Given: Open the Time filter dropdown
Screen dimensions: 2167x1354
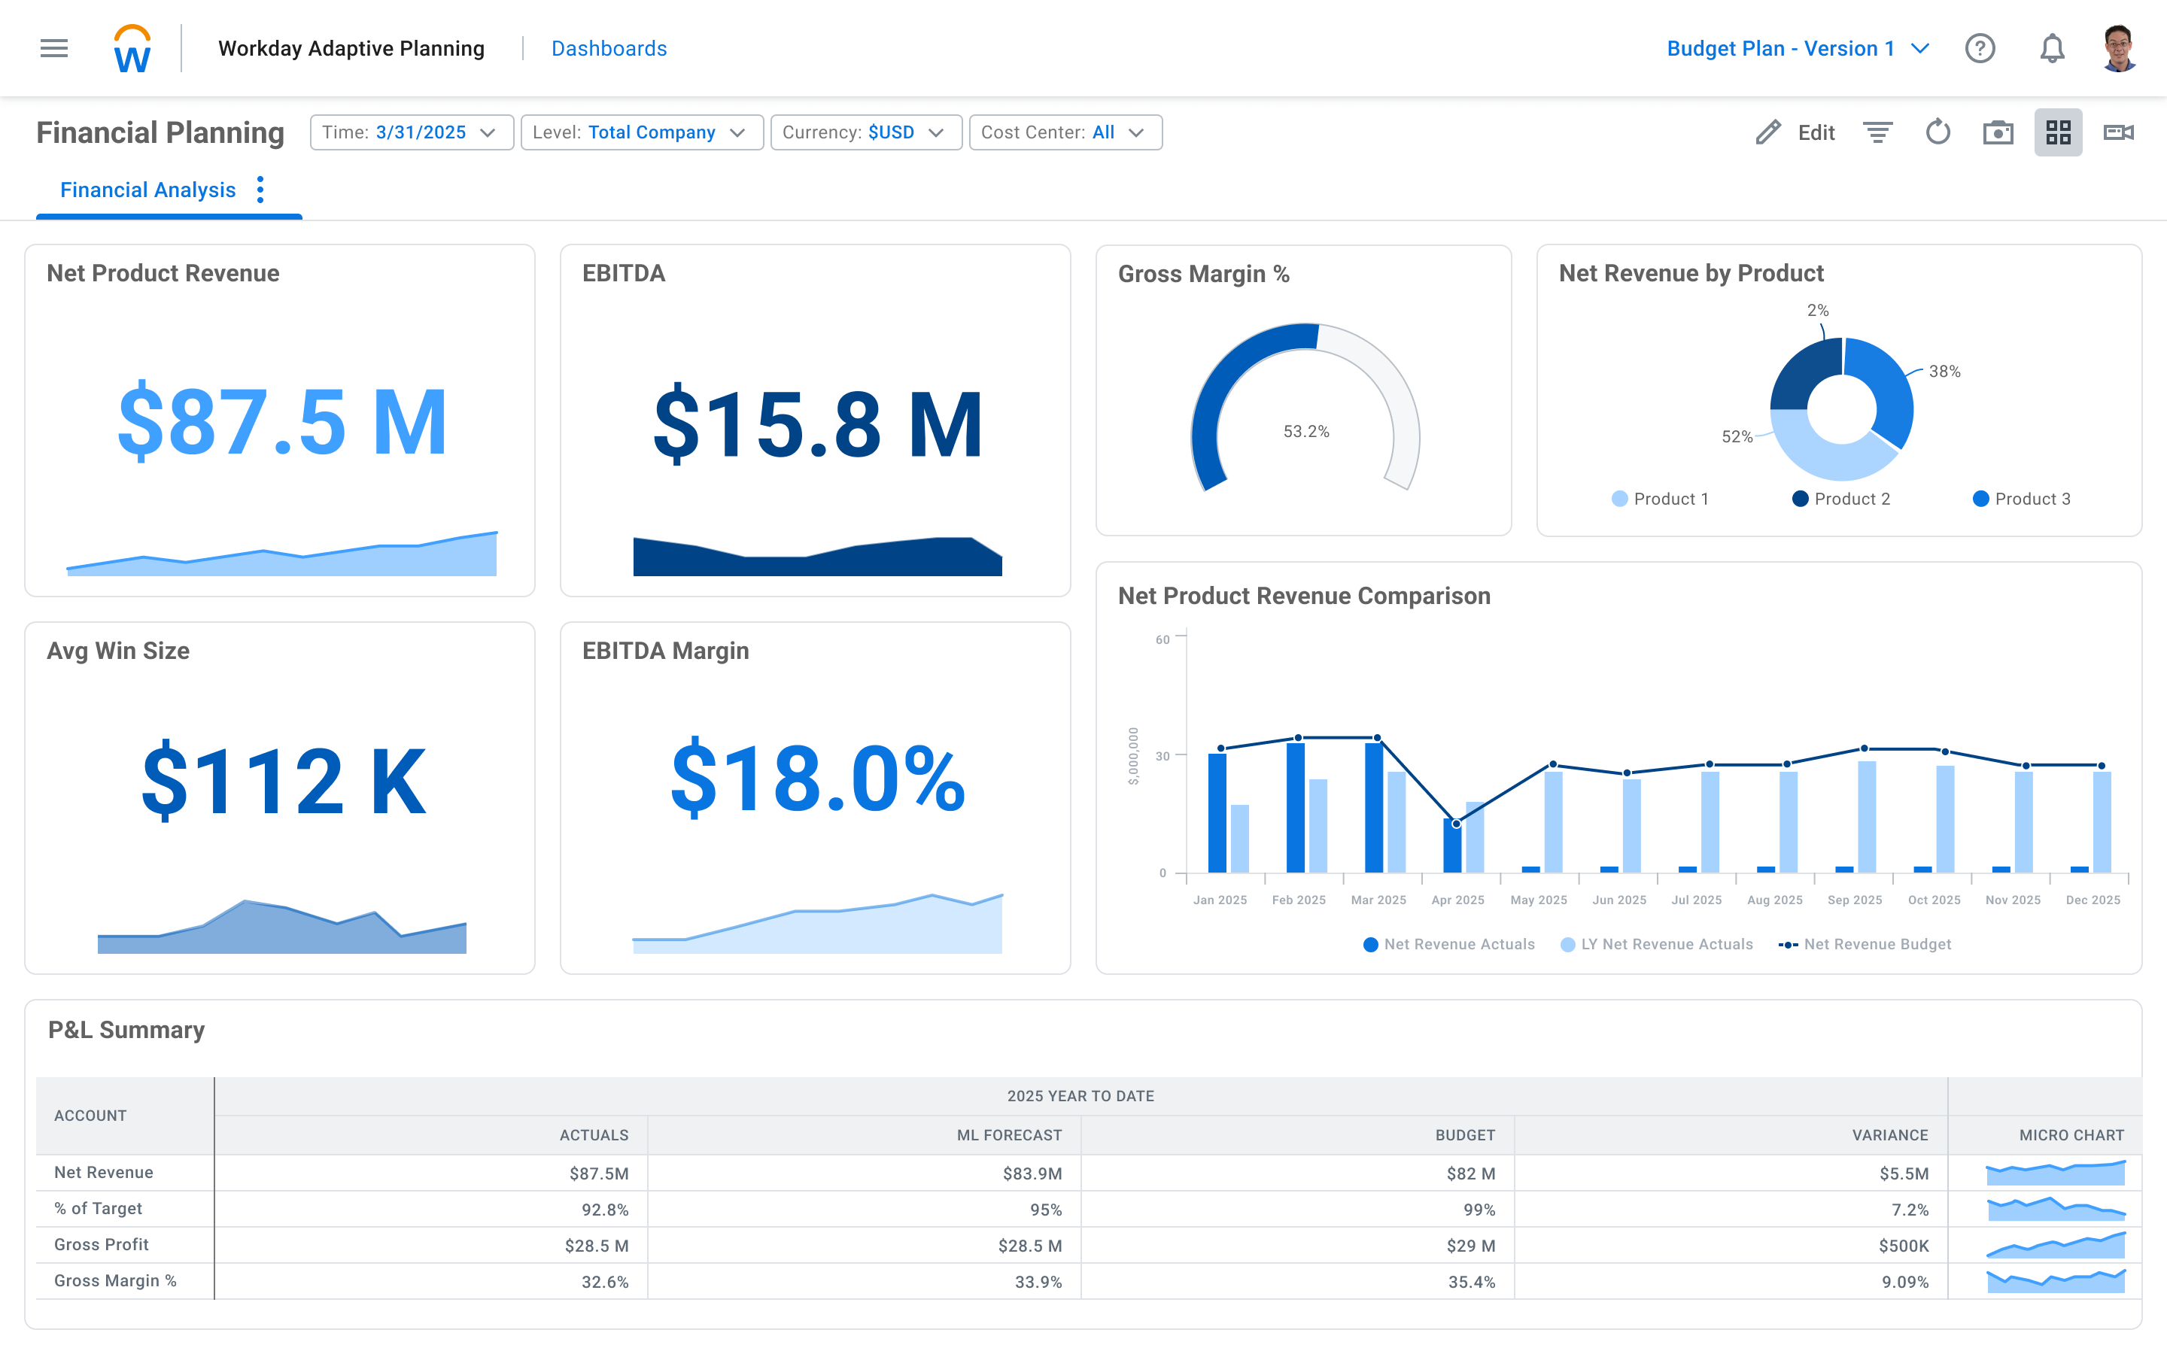Looking at the screenshot, I should pyautogui.click(x=411, y=132).
